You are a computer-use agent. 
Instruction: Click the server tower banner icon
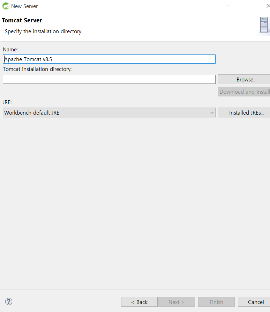coord(264,25)
